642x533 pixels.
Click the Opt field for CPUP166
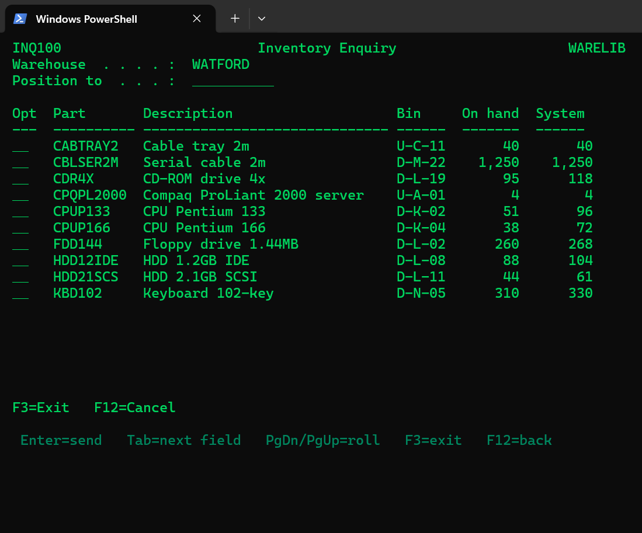(x=20, y=228)
